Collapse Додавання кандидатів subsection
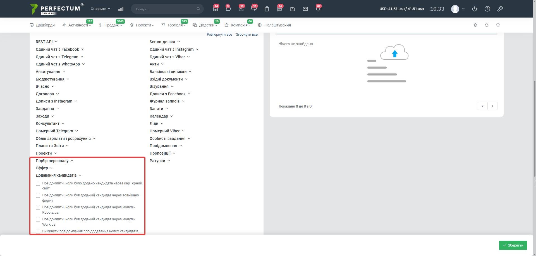This screenshot has height=256, width=536. pos(58,175)
